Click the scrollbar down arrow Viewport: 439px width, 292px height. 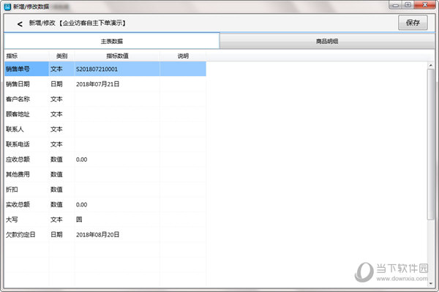point(431,284)
